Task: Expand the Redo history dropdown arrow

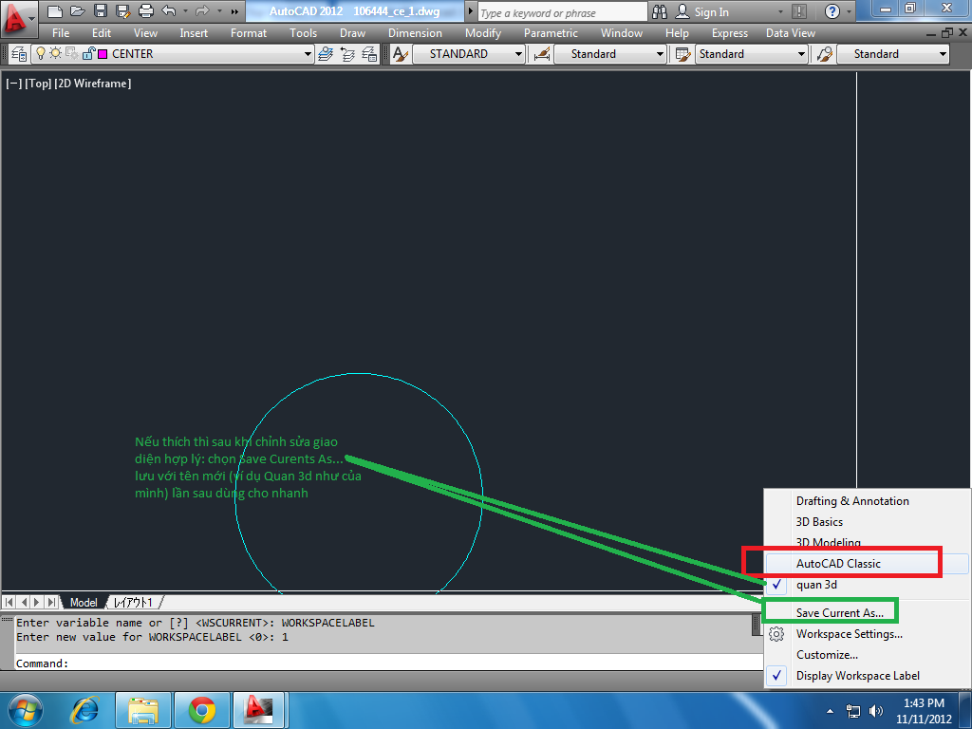Action: (219, 11)
